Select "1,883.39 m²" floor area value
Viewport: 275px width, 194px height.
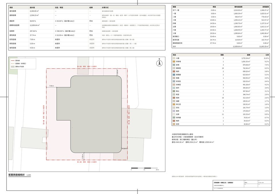(238, 13)
